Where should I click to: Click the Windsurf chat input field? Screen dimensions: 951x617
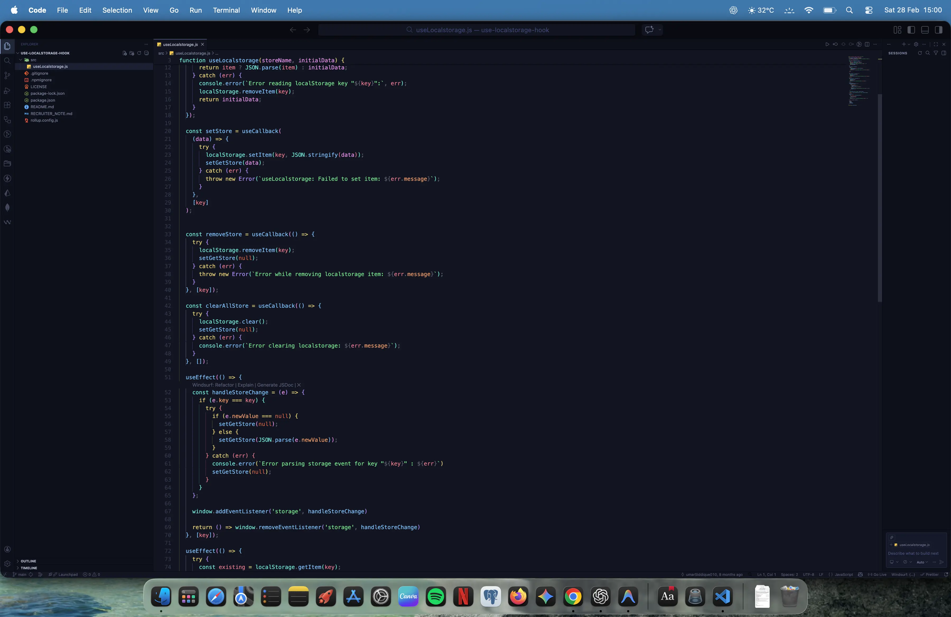tap(913, 554)
